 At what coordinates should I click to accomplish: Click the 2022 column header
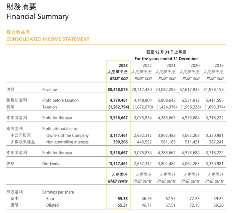point(147,66)
